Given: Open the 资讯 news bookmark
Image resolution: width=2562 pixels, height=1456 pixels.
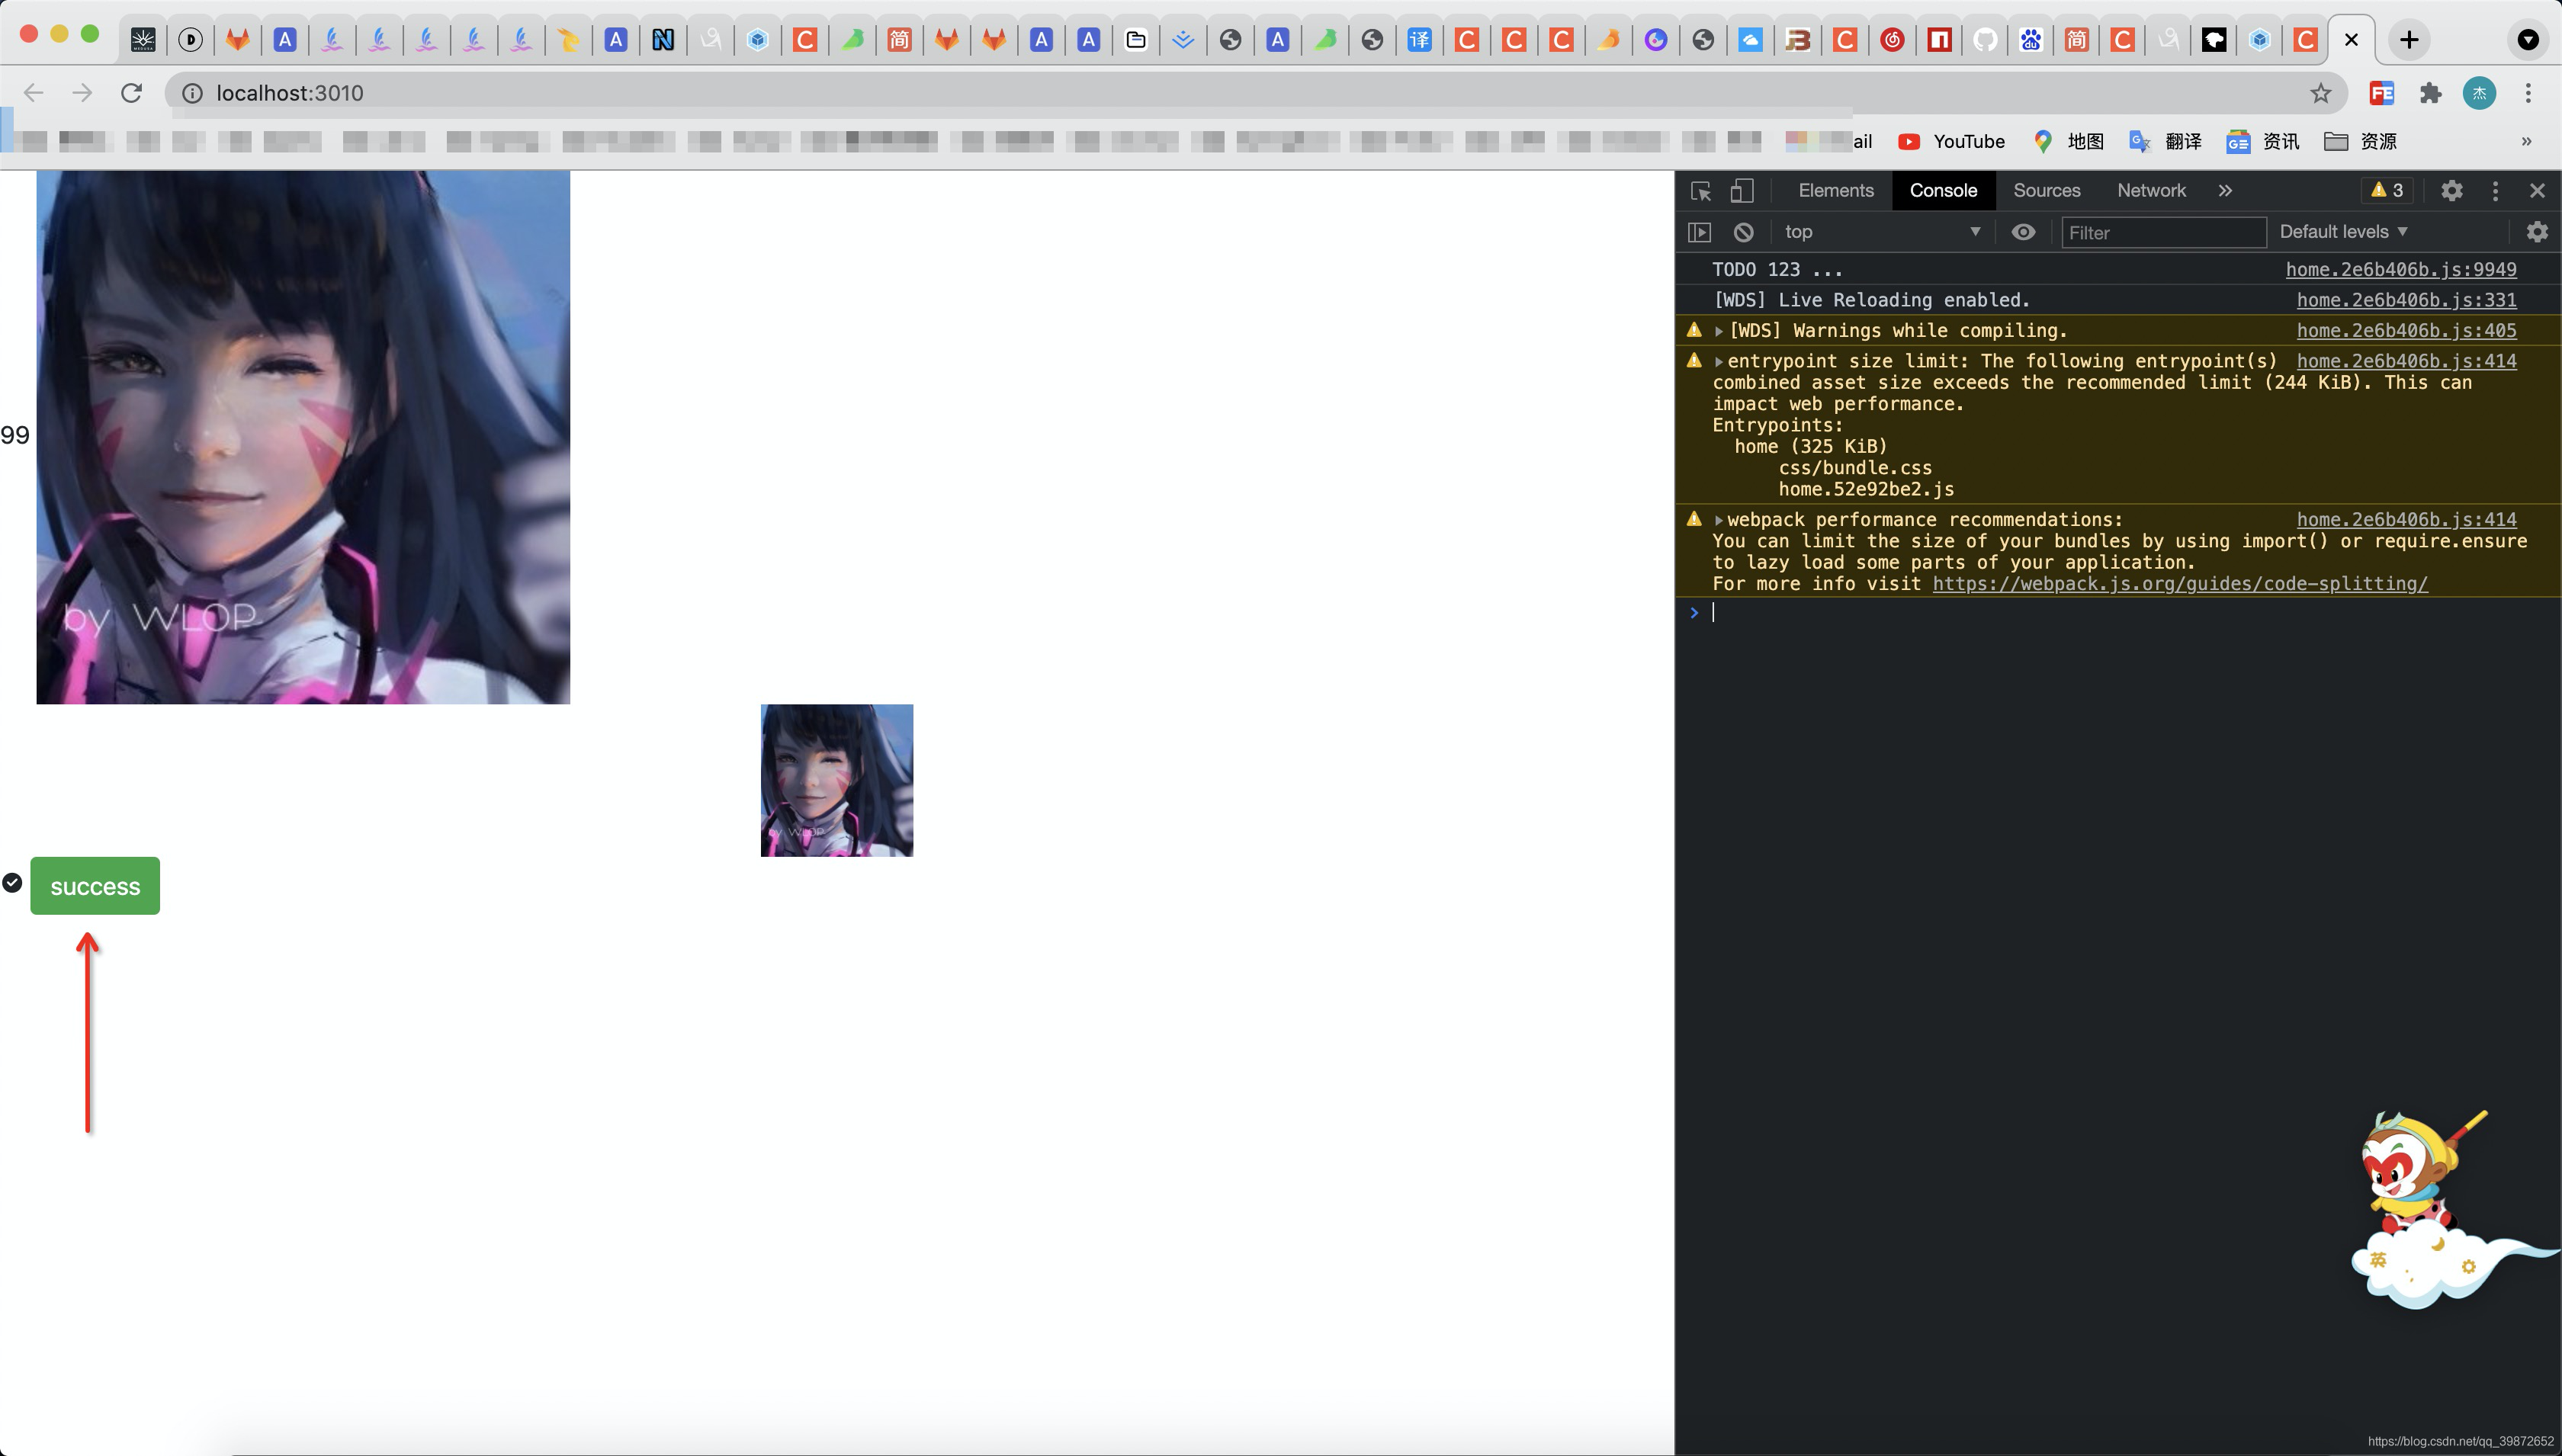Looking at the screenshot, I should (x=2263, y=142).
